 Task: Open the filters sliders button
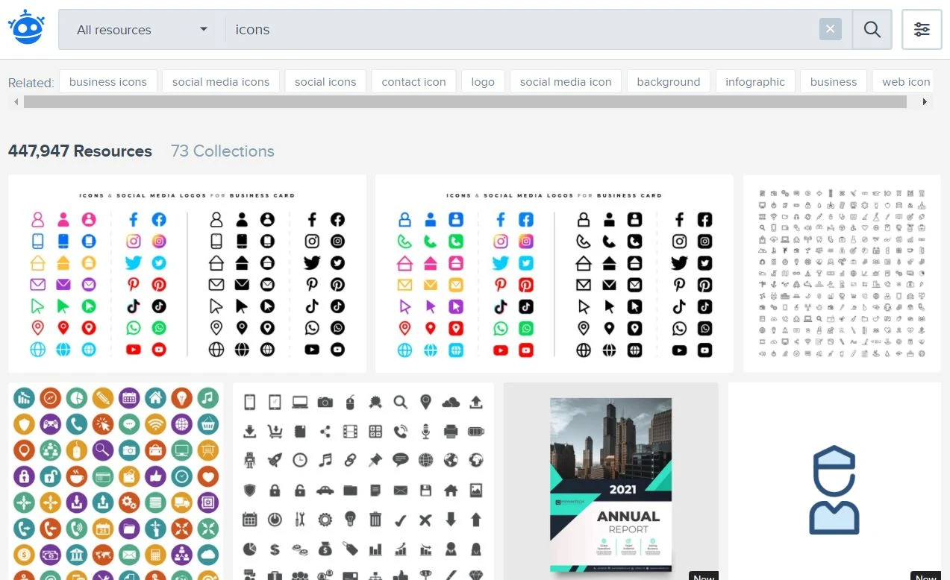click(922, 30)
